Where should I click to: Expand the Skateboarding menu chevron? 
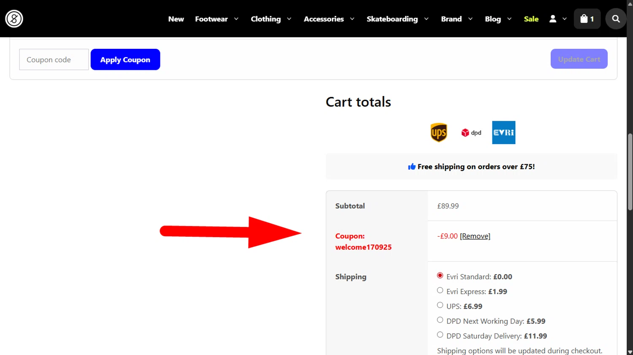(426, 19)
